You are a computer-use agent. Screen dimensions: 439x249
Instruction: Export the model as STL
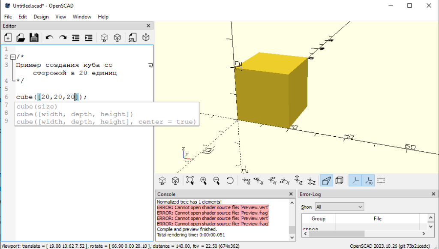[132, 37]
